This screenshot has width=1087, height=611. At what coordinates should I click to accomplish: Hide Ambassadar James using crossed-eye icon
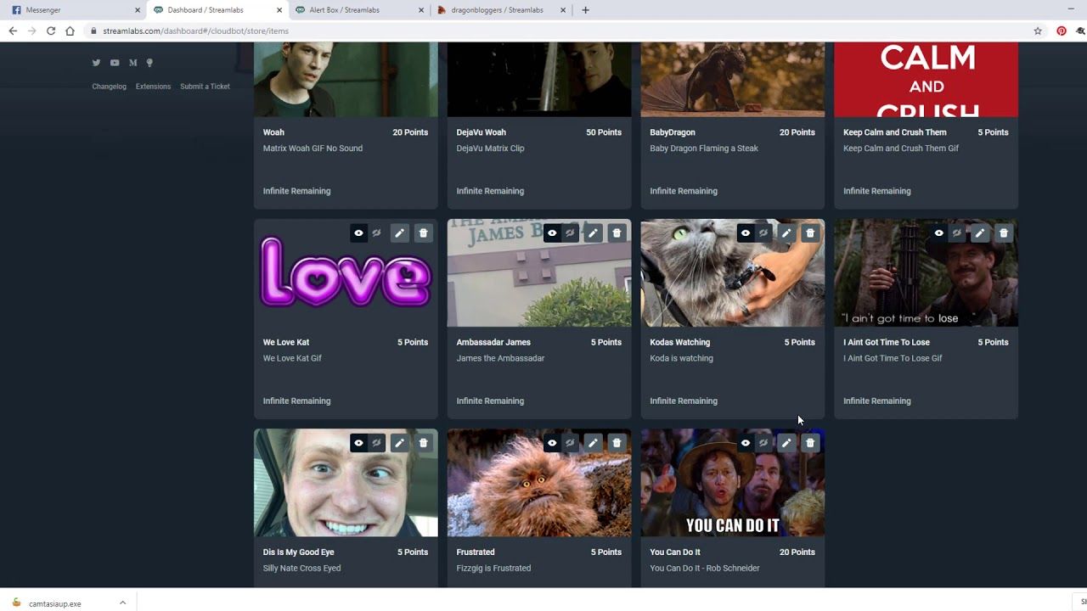click(x=570, y=233)
